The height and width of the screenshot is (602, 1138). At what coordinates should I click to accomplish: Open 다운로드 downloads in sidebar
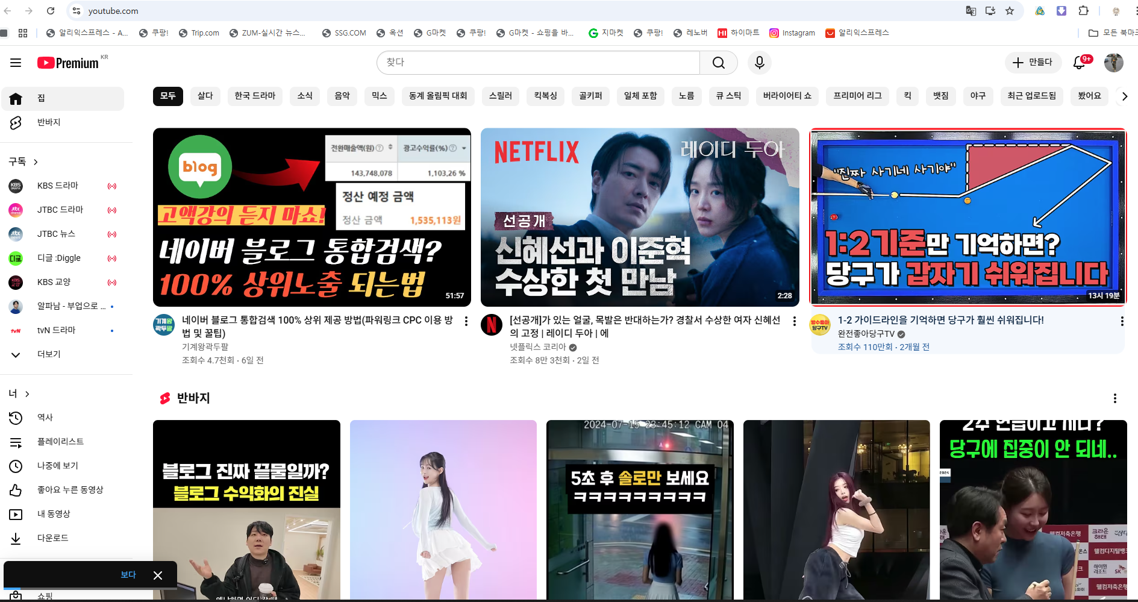point(63,538)
